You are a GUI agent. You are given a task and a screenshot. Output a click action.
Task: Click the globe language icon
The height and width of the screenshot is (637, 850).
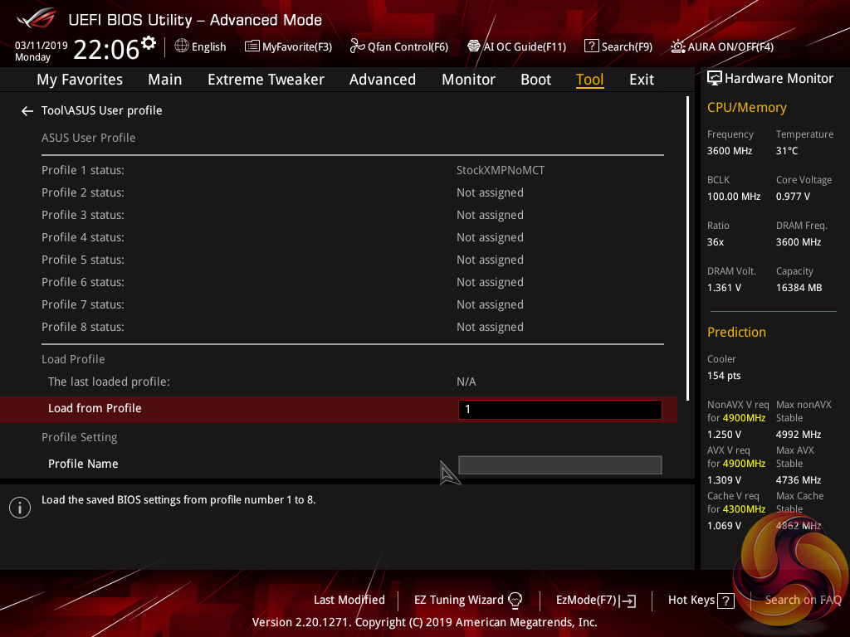coord(182,46)
